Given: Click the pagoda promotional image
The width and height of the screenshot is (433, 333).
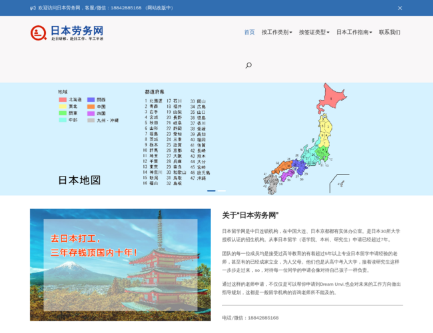Looking at the screenshot, I should [x=121, y=265].
